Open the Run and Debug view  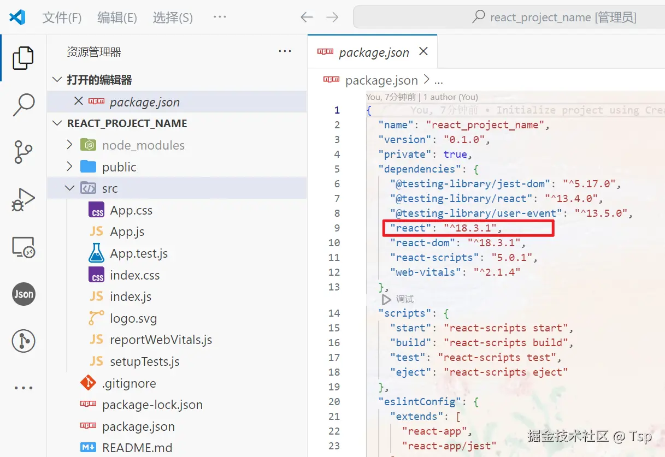click(x=23, y=199)
